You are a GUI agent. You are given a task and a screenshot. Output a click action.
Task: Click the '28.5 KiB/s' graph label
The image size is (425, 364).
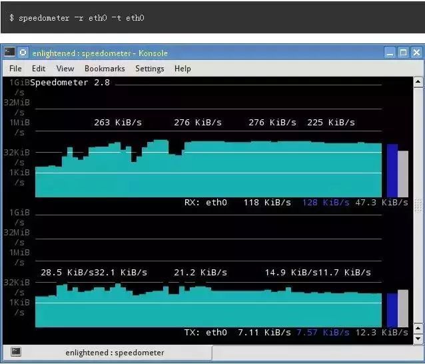pyautogui.click(x=67, y=272)
